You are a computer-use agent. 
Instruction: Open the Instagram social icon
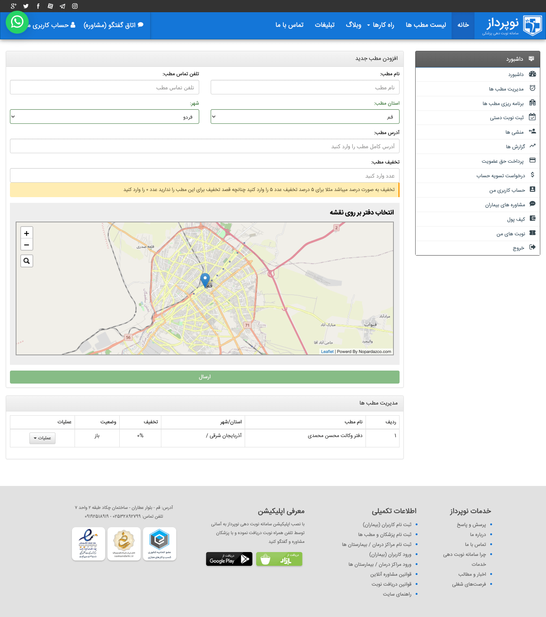75,6
